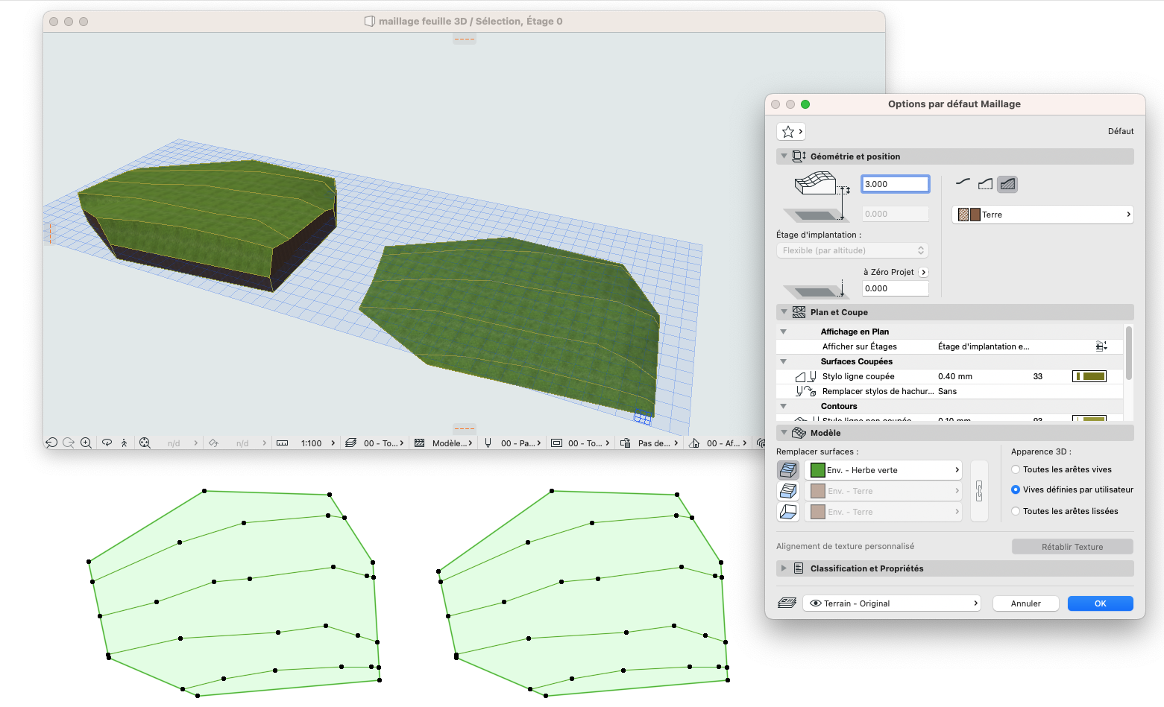Click the zoom in magnifier icon

click(86, 443)
